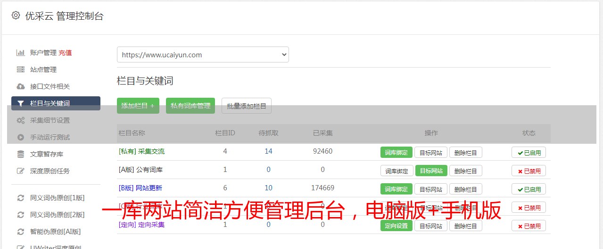The image size is (603, 249).
Task: Click the green 添加栏目 + button
Action: pyautogui.click(x=138, y=106)
